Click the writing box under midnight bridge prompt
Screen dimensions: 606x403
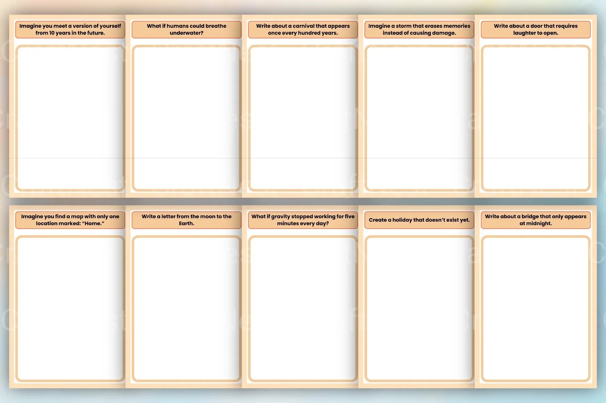(535, 309)
